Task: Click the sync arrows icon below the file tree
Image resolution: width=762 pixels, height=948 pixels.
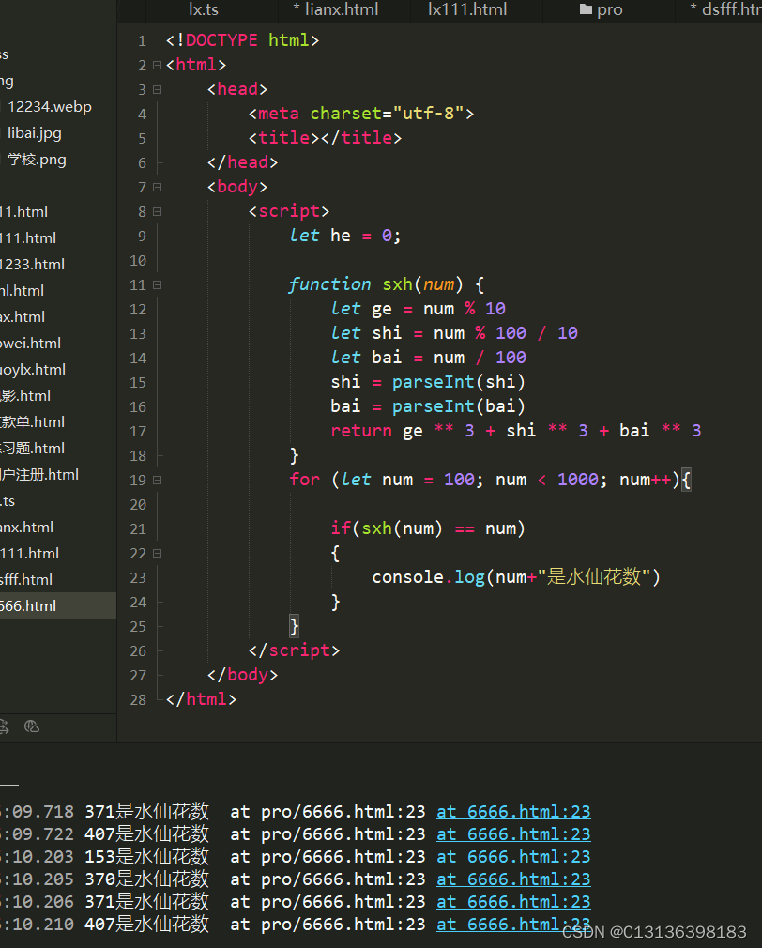Action: tap(3, 726)
